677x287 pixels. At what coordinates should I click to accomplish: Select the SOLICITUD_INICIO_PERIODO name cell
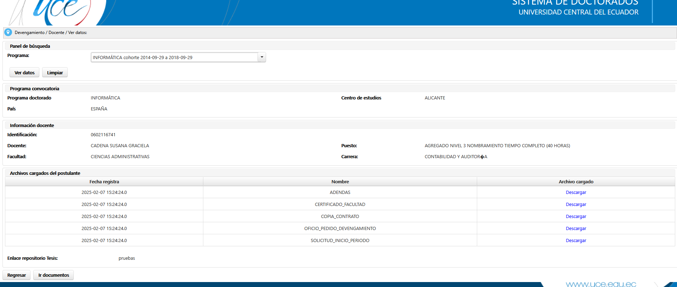340,241
